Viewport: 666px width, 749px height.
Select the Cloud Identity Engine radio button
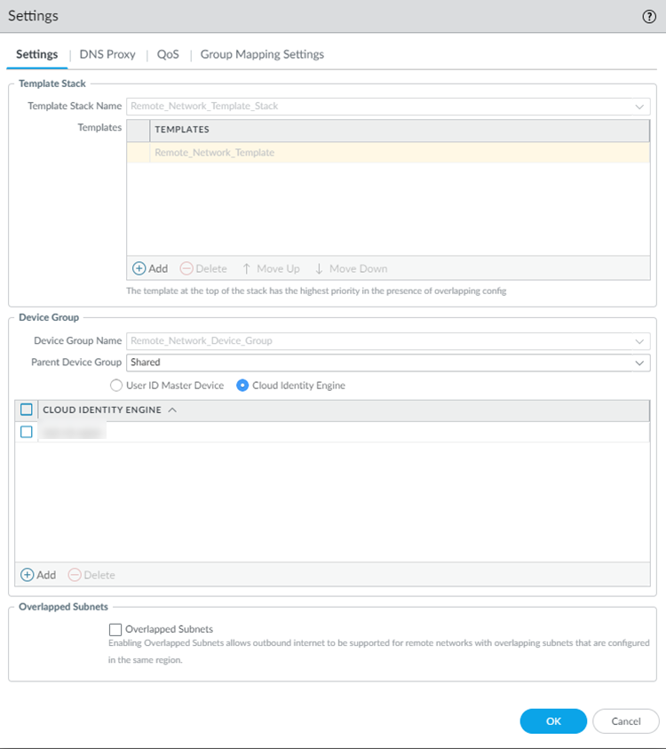[x=242, y=386]
